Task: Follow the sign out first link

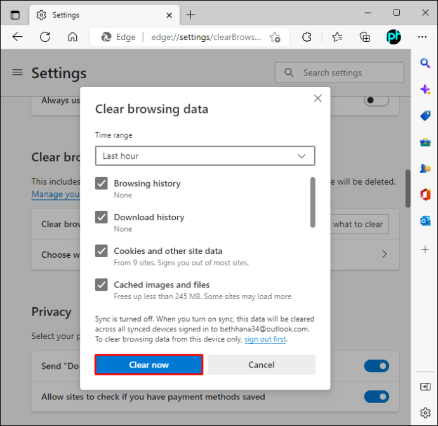Action: coord(265,339)
